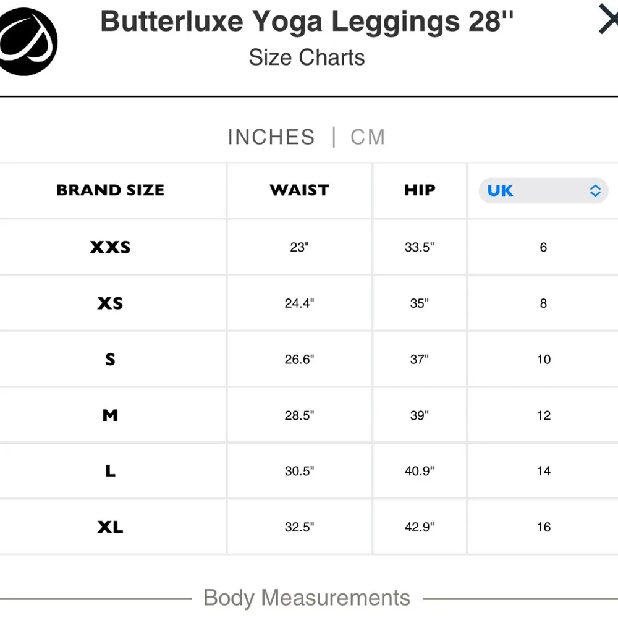Expand the Body Measurements section
This screenshot has height=618, width=618.
(307, 598)
